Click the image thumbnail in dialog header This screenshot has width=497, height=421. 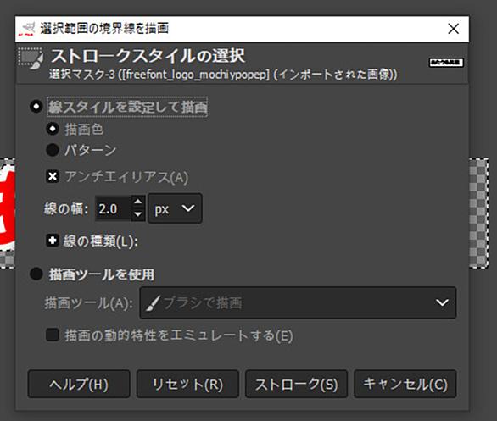[x=446, y=63]
